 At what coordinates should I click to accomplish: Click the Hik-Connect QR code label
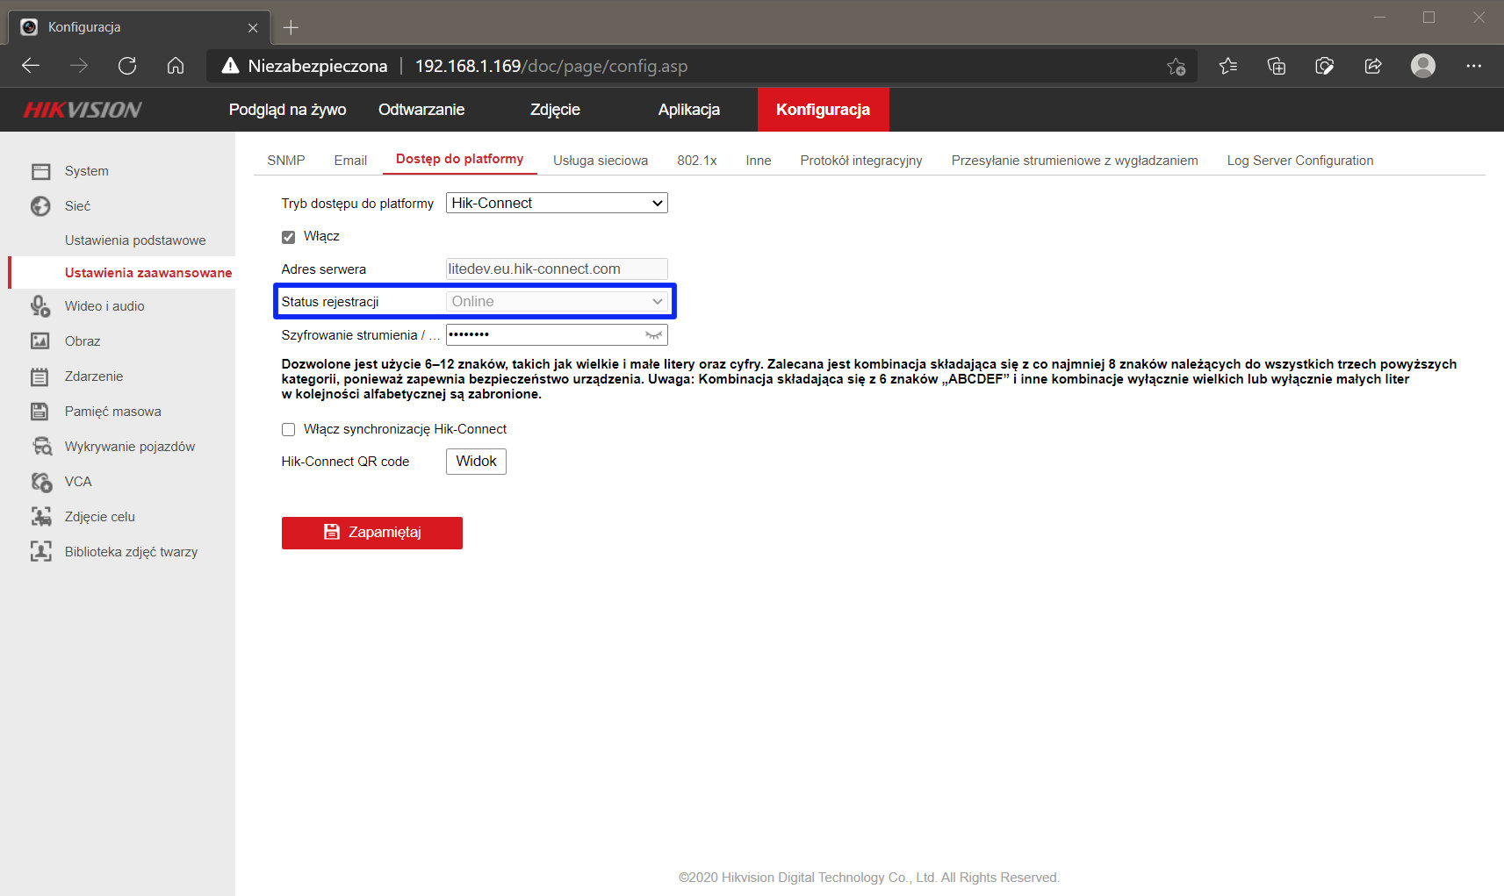tap(345, 462)
